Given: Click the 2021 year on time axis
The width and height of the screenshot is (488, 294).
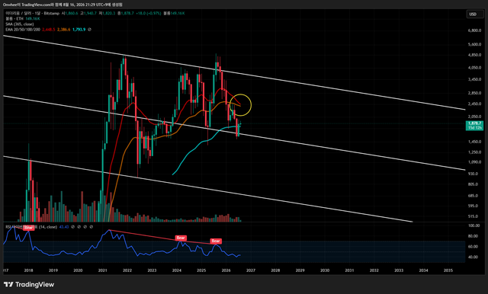Looking at the screenshot, I should point(103,270).
